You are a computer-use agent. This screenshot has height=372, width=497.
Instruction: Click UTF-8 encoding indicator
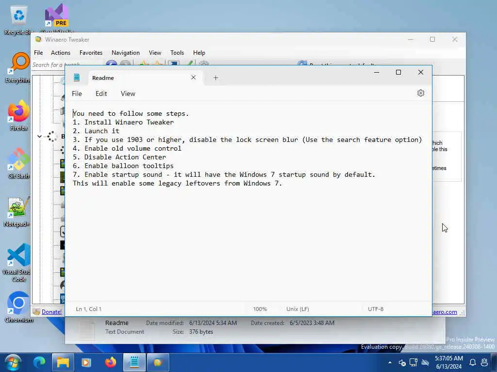click(x=376, y=309)
